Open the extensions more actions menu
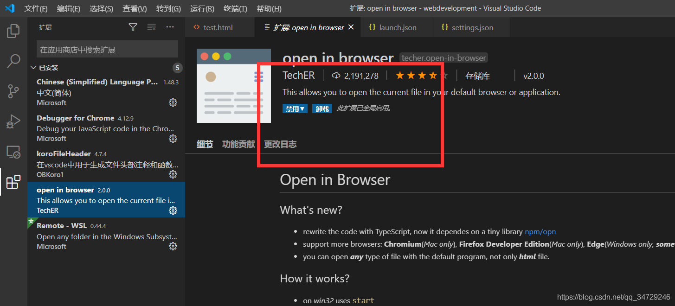 170,27
